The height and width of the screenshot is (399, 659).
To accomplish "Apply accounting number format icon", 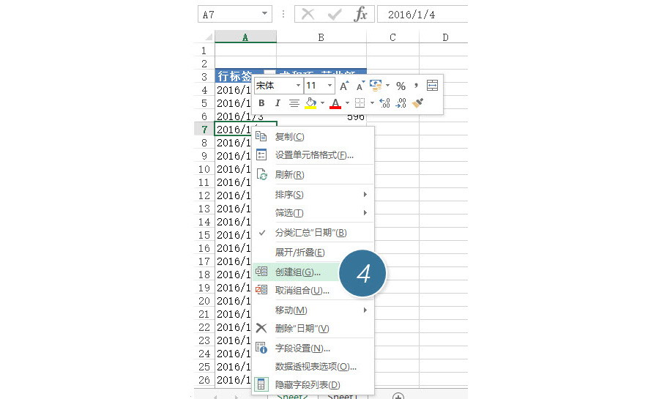I will click(376, 86).
